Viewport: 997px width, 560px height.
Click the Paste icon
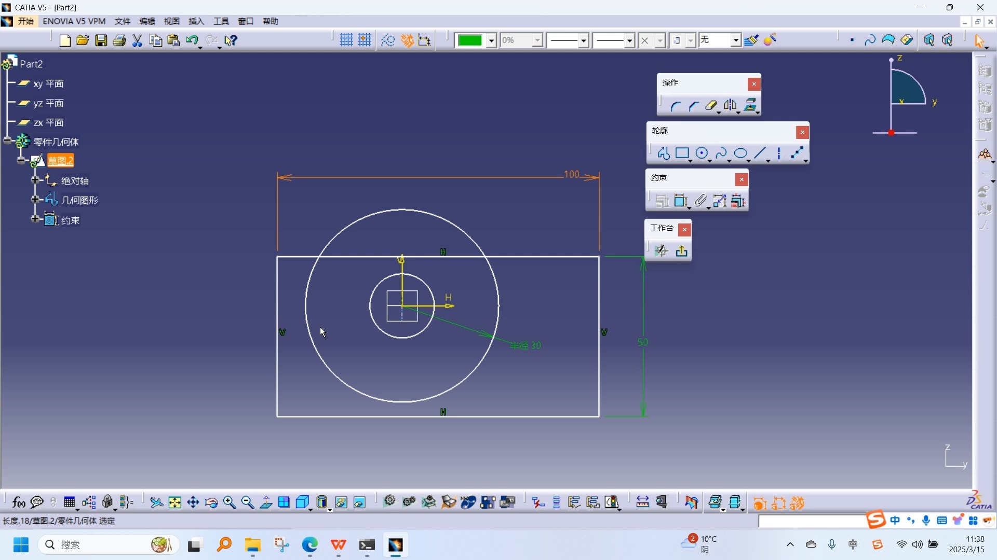(174, 40)
